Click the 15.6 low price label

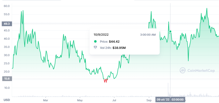[7, 79]
